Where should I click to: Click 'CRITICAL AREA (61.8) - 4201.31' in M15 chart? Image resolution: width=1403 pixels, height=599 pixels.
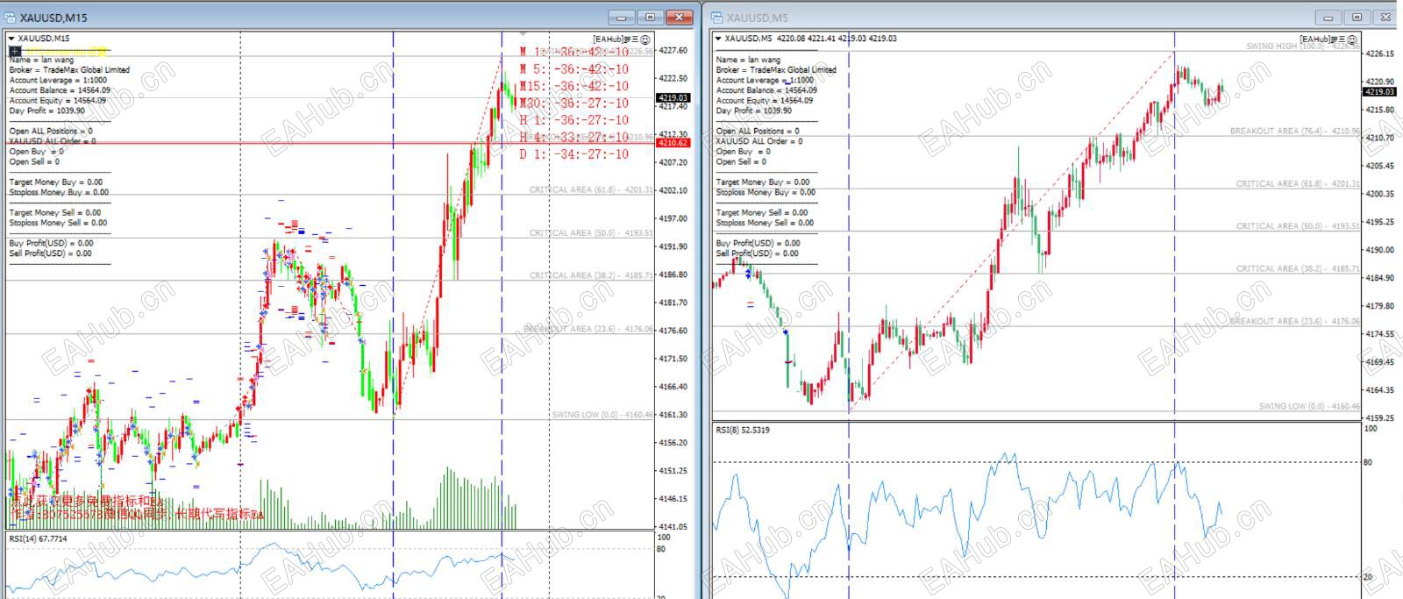tap(591, 189)
